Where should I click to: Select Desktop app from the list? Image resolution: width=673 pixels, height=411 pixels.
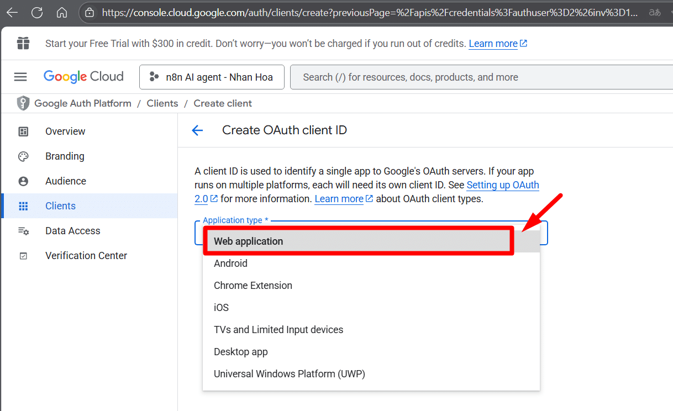[x=371, y=352]
